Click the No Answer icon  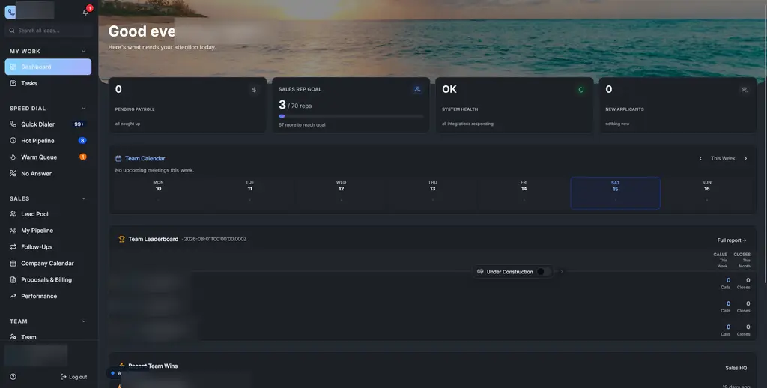point(13,173)
